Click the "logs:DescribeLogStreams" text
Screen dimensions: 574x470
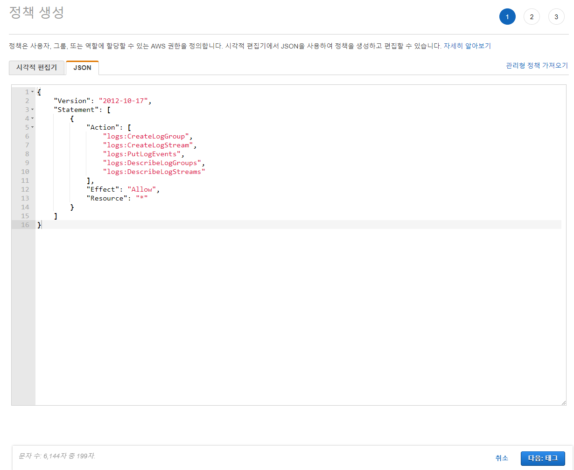[x=154, y=172]
